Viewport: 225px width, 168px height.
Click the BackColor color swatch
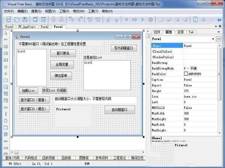[186, 74]
